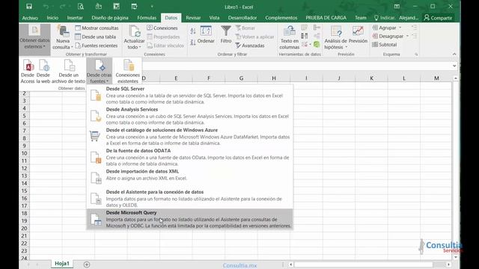
Task: Open Avanzadas filter options
Action: pos(250,46)
